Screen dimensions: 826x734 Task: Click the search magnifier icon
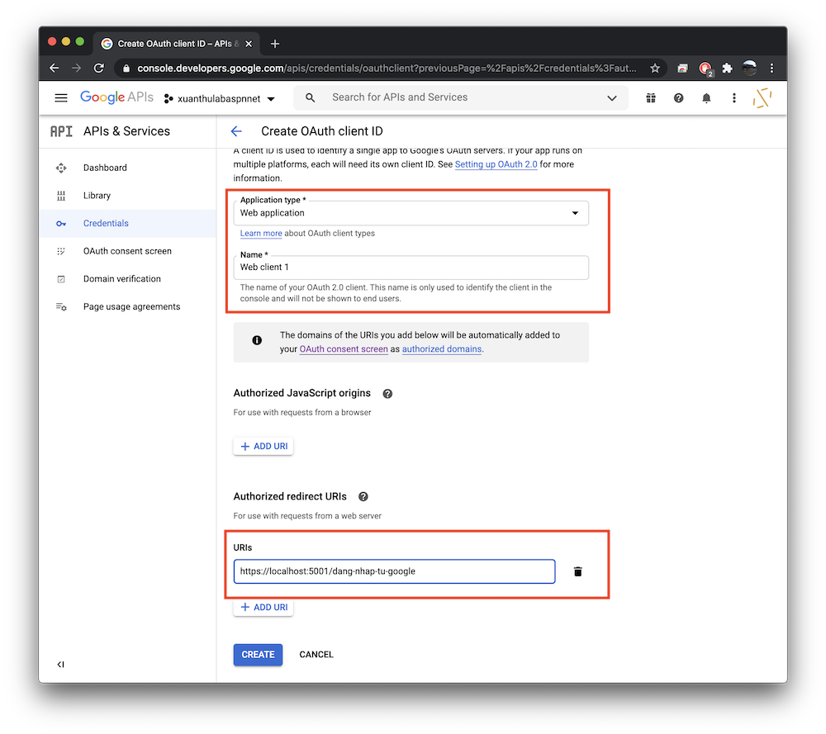pos(311,97)
